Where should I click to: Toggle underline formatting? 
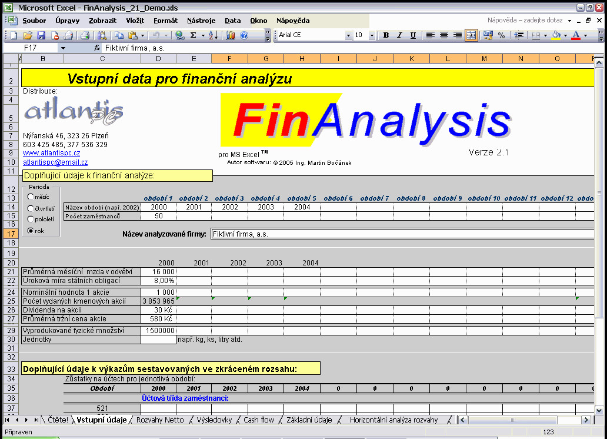[x=413, y=35]
